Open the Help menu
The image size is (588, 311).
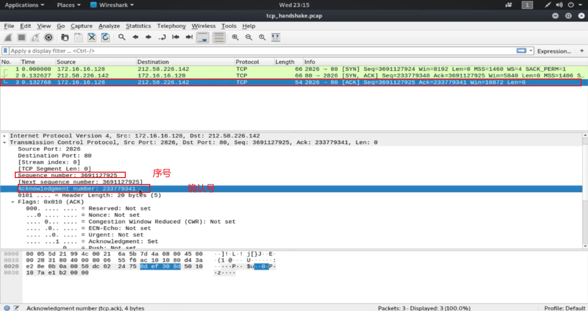pos(249,26)
